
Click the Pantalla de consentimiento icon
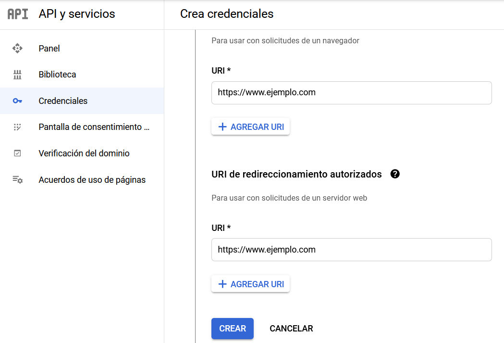coord(18,127)
